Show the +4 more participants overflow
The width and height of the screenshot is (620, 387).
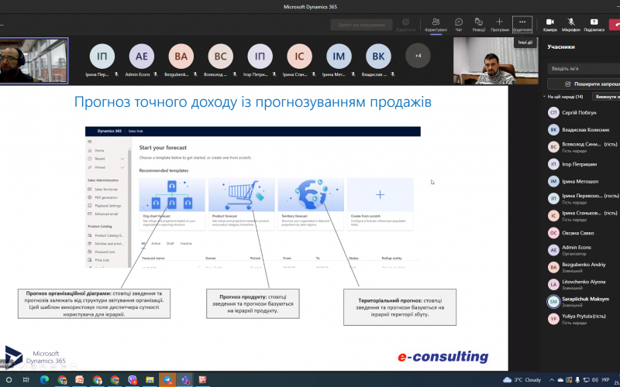tap(418, 56)
